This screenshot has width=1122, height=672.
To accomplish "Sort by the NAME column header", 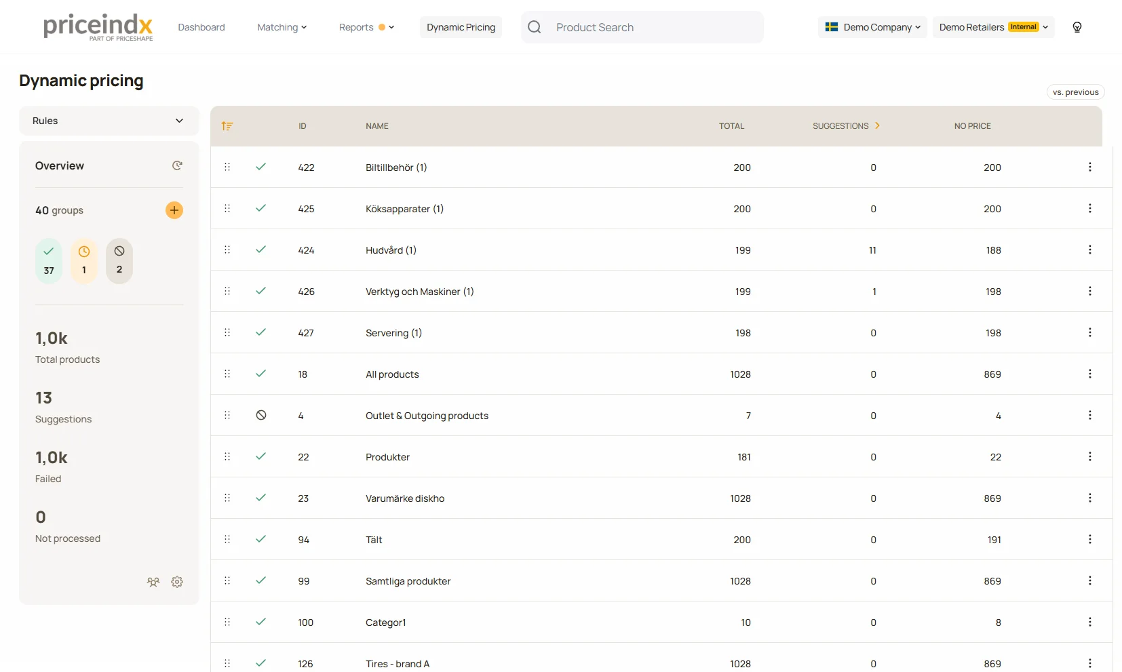I will tap(377, 126).
